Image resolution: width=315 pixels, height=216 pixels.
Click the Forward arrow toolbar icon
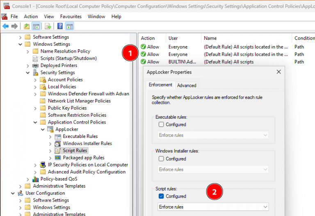(14, 26)
